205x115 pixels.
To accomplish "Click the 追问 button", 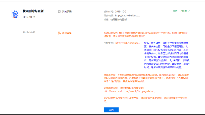I will 111,110.
